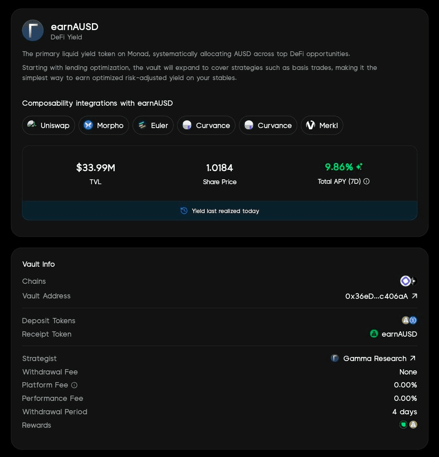Click the Yield last realized today banner
Viewport: 439px width, 457px height.
220,211
